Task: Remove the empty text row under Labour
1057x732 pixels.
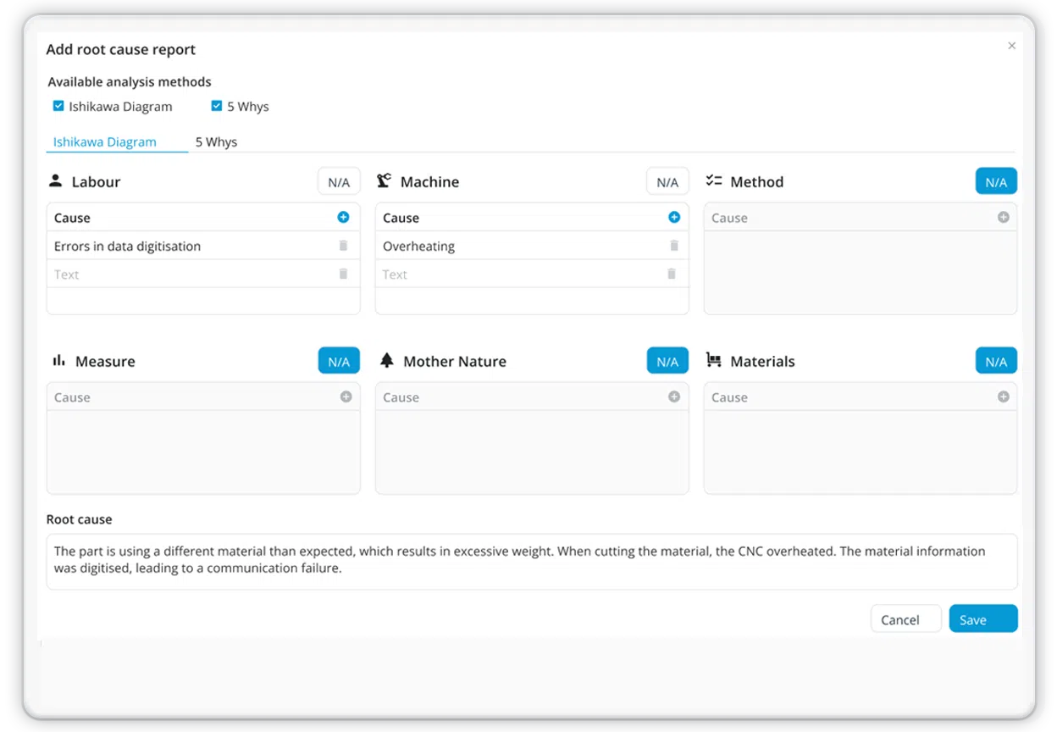Action: 343,274
